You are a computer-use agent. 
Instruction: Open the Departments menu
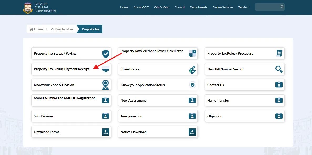pos(198,7)
